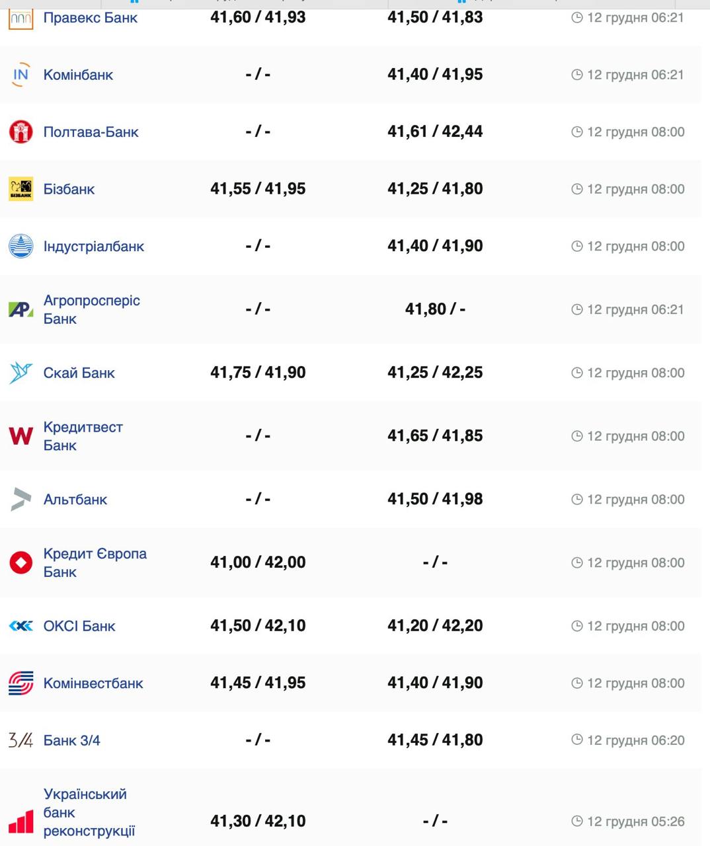This screenshot has width=710, height=846.
Task: Click ОКСІ Банк rate 41,20 / 42,20
Action: [x=435, y=626]
